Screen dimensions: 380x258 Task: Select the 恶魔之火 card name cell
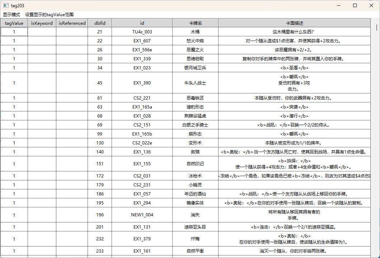point(195,50)
